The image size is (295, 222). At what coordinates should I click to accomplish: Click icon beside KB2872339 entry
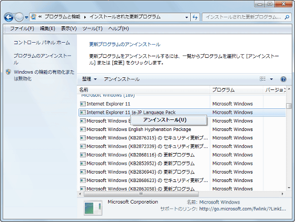click(x=83, y=146)
